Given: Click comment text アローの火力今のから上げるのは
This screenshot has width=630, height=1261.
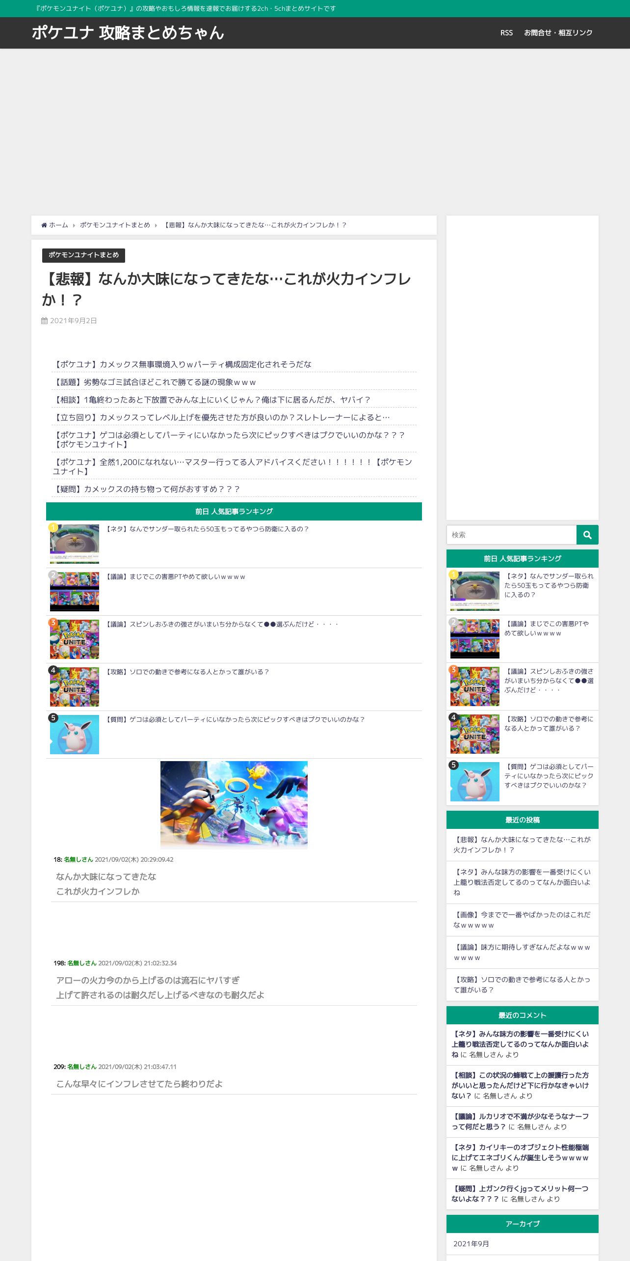Looking at the screenshot, I should click(148, 980).
